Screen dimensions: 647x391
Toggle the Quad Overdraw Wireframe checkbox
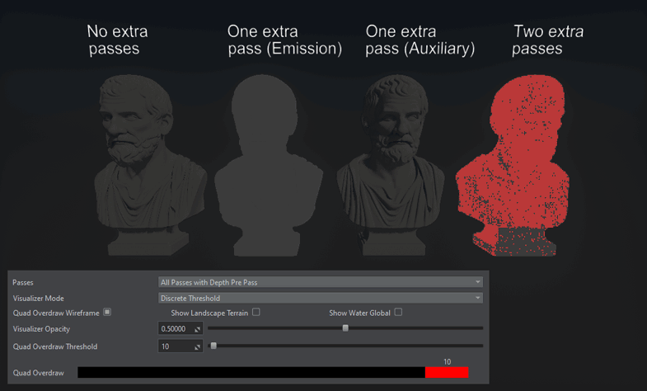107,312
